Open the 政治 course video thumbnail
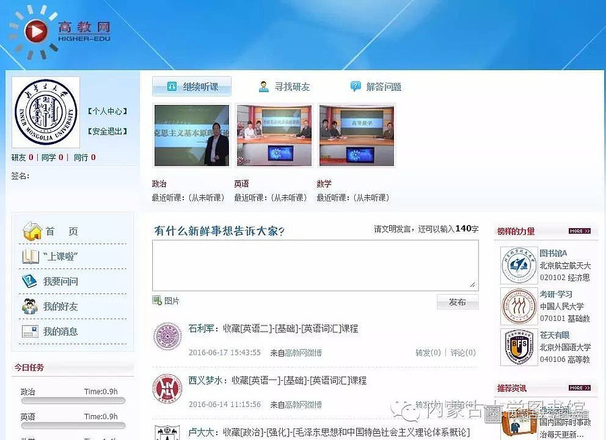This screenshot has height=440, width=606. (x=192, y=135)
